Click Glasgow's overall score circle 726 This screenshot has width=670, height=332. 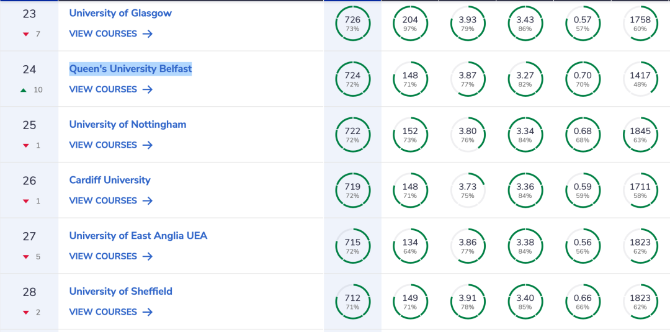tap(352, 24)
